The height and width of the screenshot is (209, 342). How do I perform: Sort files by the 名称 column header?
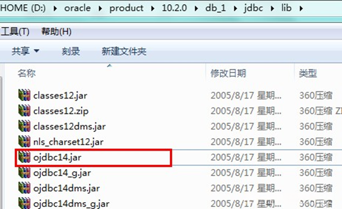(27, 73)
